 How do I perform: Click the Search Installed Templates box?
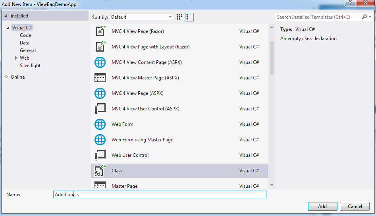(318, 17)
